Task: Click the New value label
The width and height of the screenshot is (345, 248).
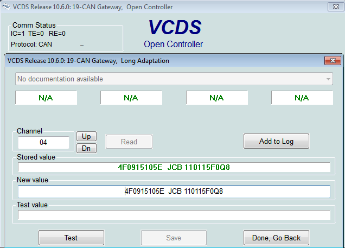Action: pyautogui.click(x=33, y=180)
